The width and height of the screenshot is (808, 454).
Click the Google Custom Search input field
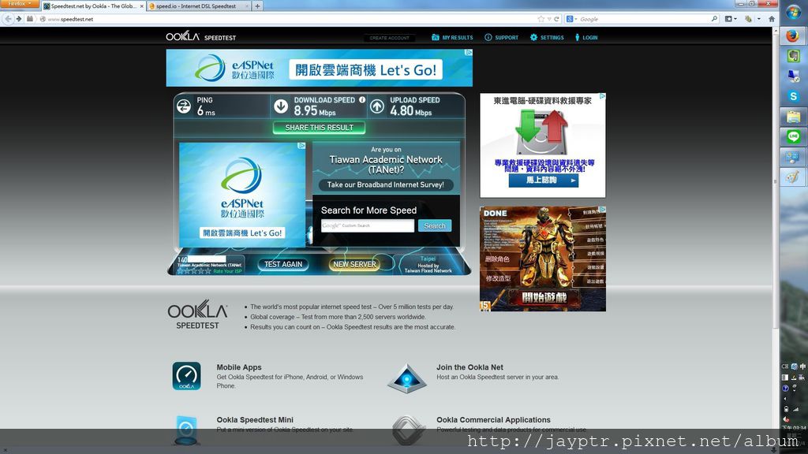368,225
